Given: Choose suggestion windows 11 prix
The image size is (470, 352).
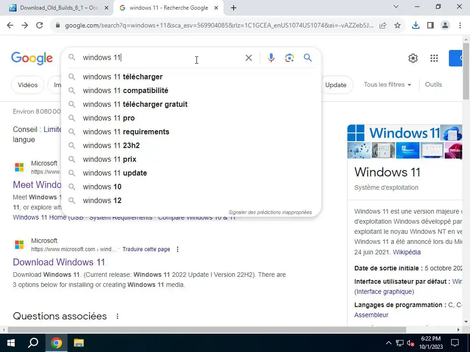Looking at the screenshot, I should click(x=191, y=159).
